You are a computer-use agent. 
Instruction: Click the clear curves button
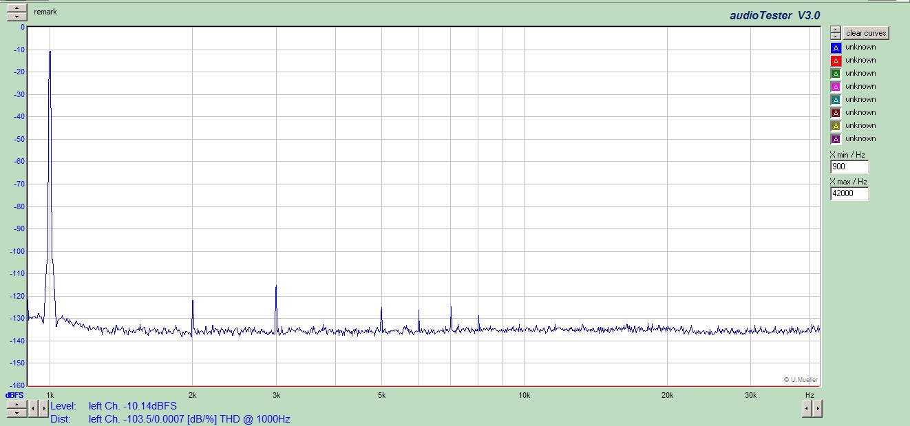pos(866,33)
